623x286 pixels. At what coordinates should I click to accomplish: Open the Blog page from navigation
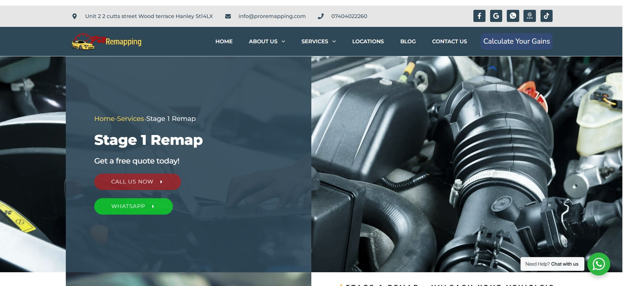[x=408, y=41]
